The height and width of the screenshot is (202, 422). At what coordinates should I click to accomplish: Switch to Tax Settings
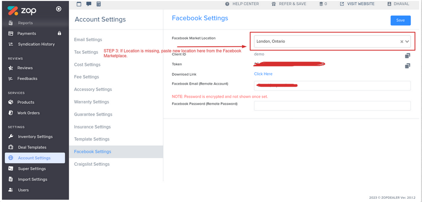tap(86, 52)
